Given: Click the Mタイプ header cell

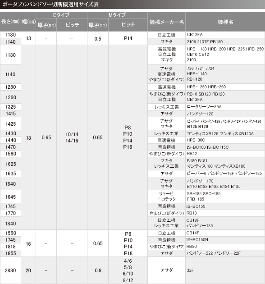Looking at the screenshot, I should pos(117,15).
